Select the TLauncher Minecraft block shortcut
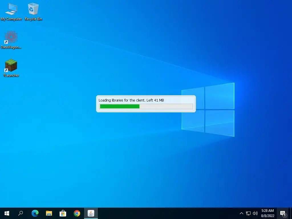This screenshot has width=292, height=219. coord(11,68)
